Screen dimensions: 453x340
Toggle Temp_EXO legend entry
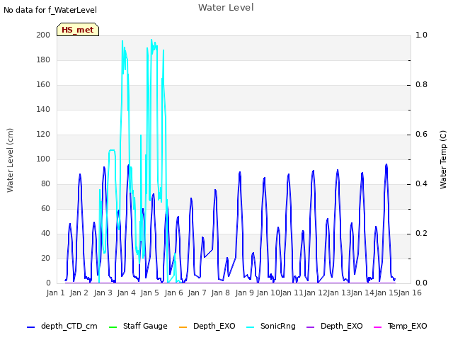tap(401, 326)
